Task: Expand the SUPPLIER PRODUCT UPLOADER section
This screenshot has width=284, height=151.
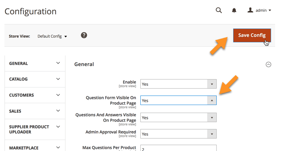Action: tap(35, 129)
